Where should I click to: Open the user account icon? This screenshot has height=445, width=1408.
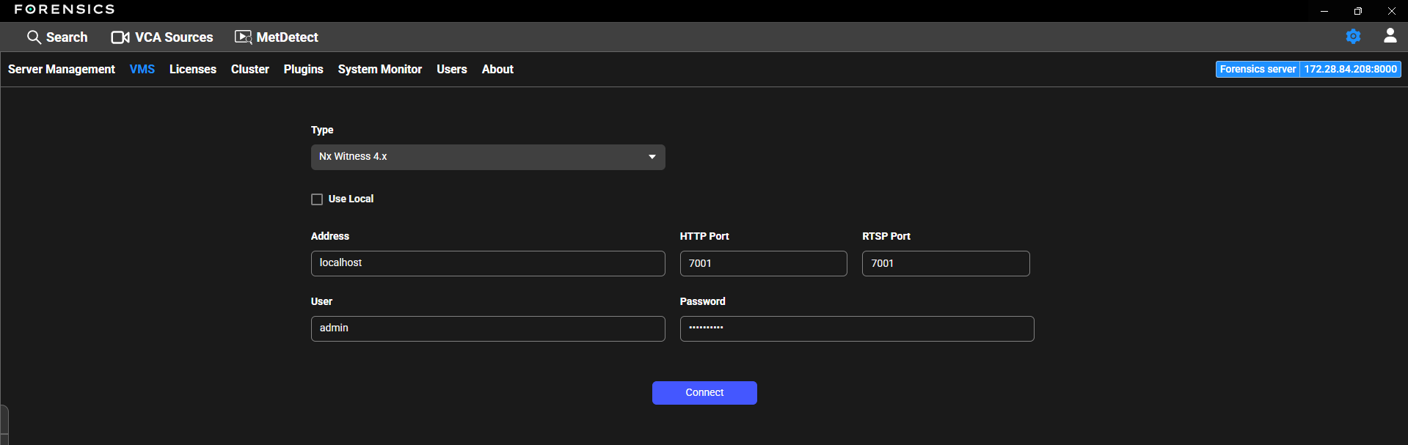tap(1390, 36)
